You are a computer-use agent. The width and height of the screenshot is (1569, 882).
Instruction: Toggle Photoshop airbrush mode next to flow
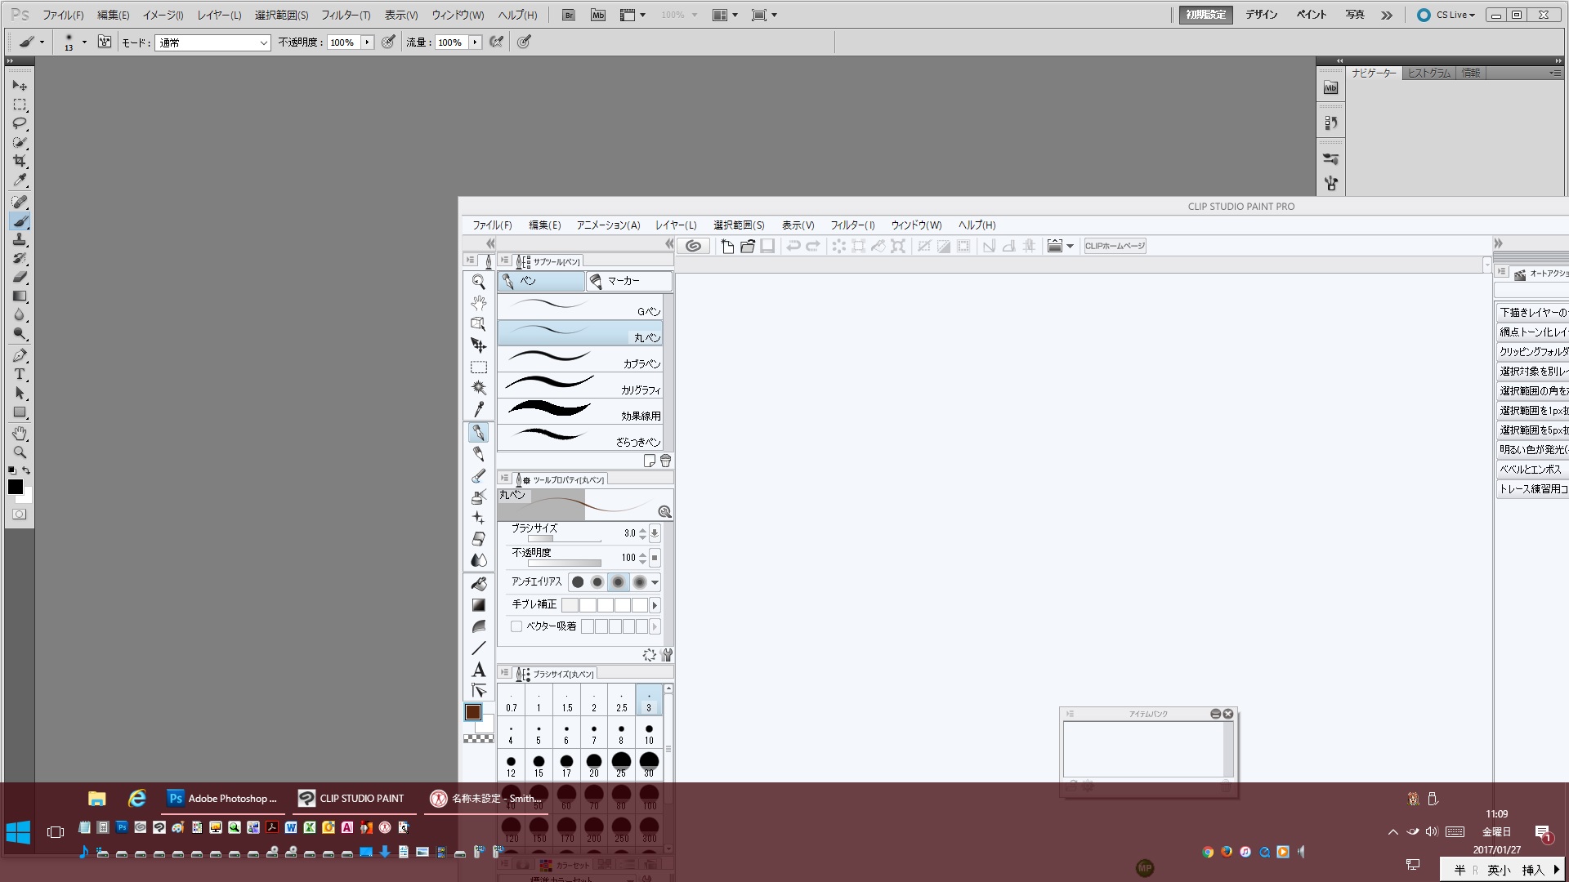[x=496, y=42]
